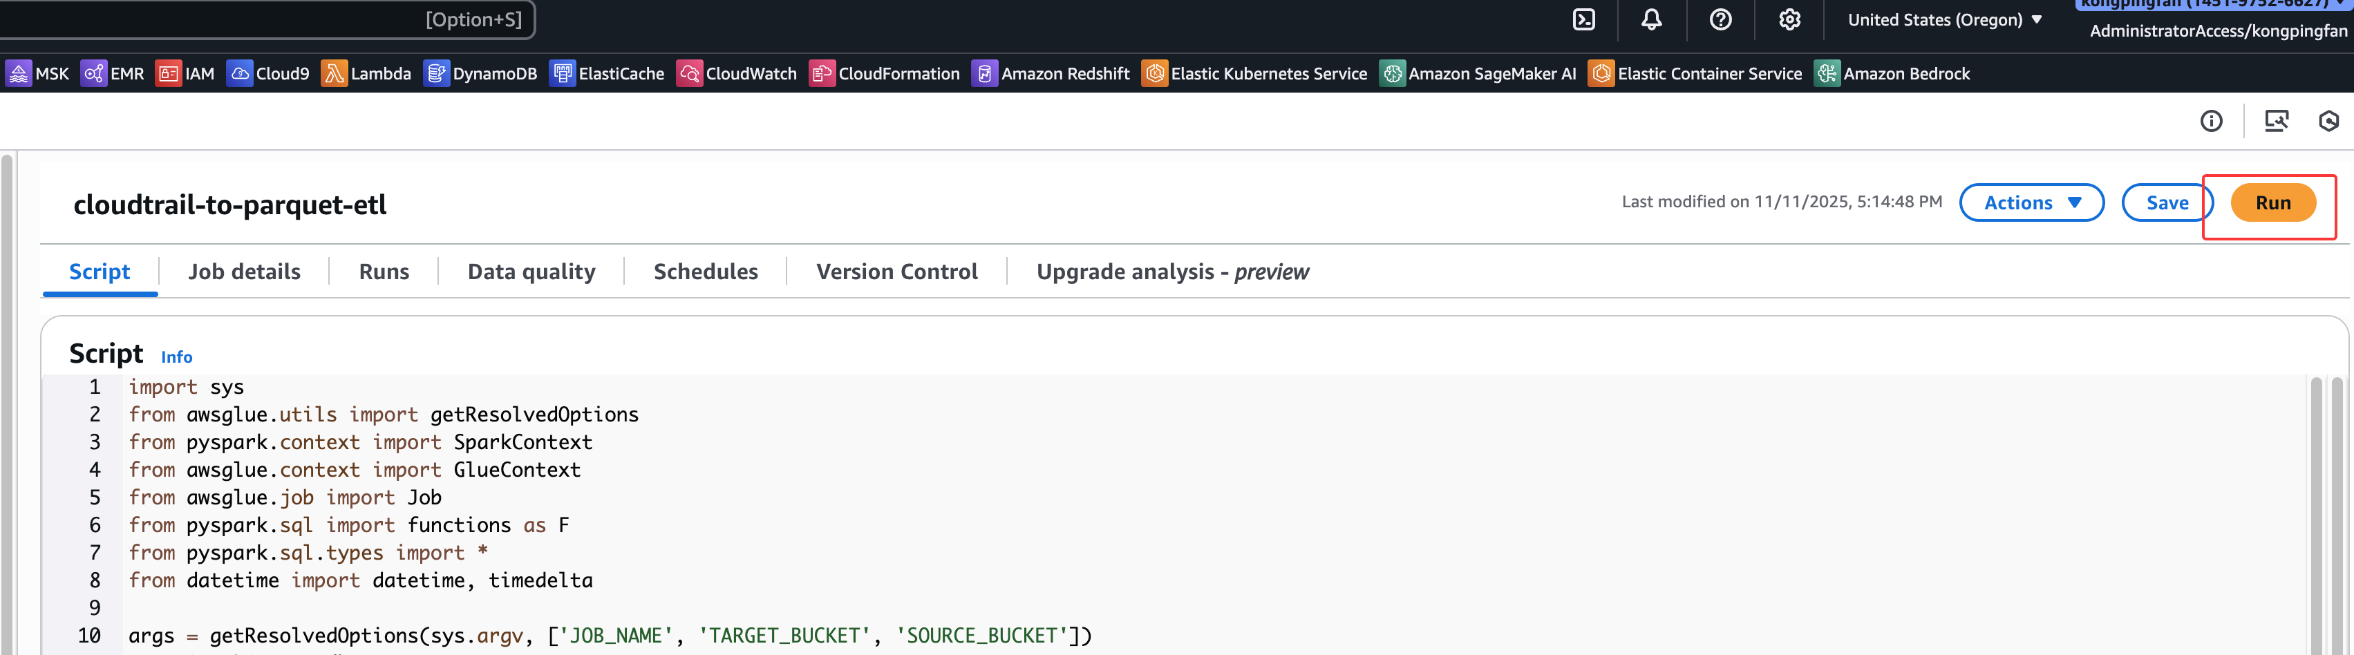Open the notifications bell
The image size is (2354, 655).
click(x=1651, y=20)
